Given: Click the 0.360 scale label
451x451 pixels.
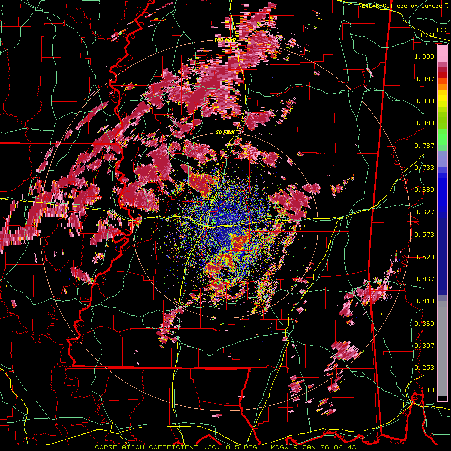Looking at the screenshot, I should (x=424, y=323).
